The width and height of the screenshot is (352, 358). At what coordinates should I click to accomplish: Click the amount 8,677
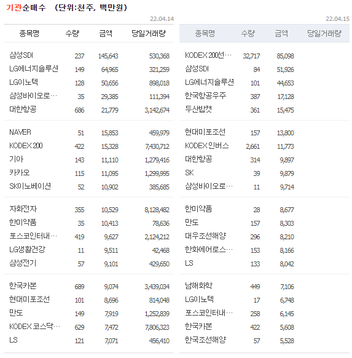click(x=287, y=210)
